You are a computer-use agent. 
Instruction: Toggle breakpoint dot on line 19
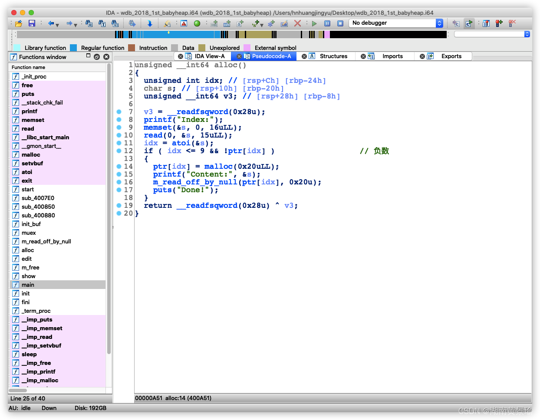point(119,206)
